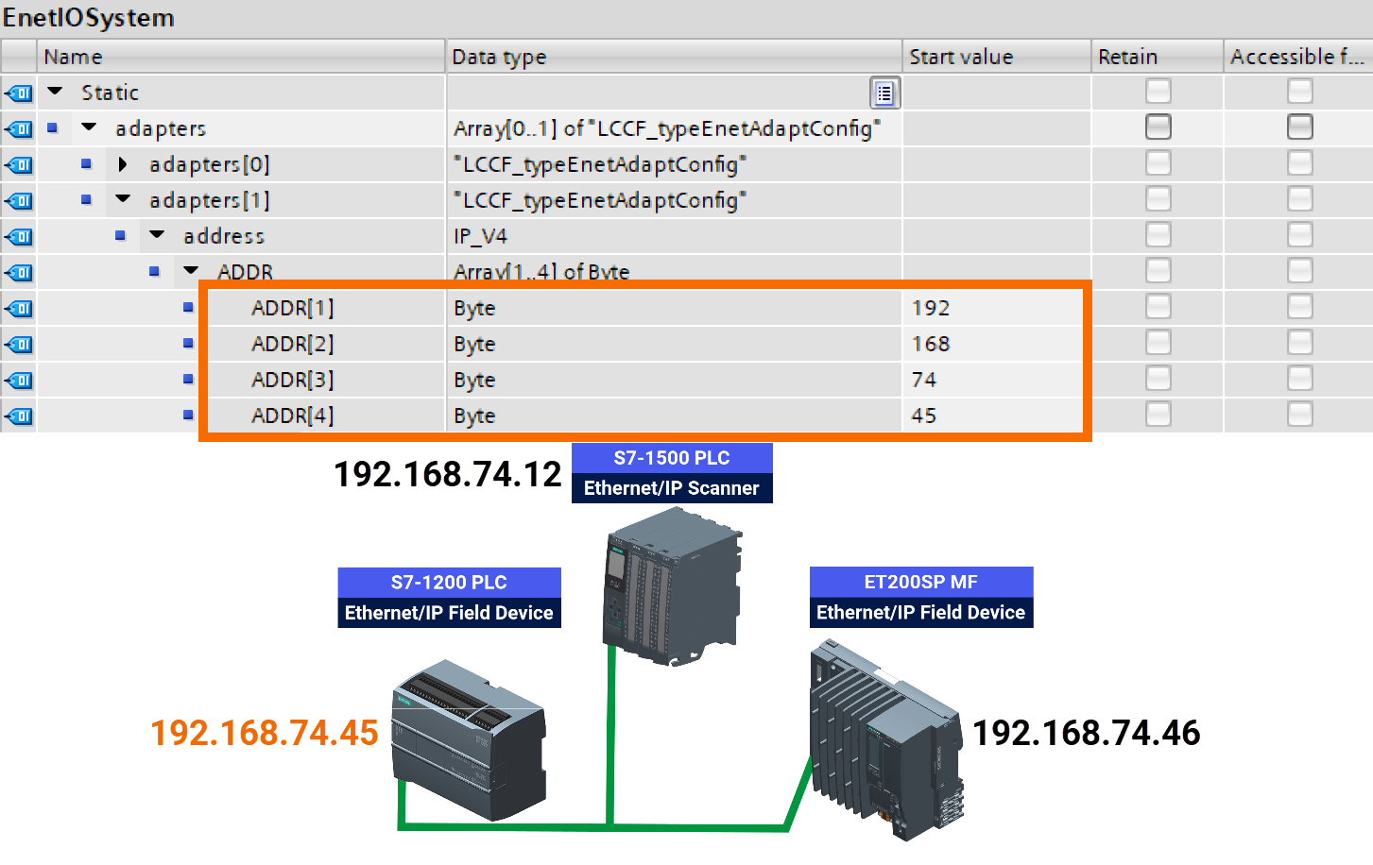The image size is (1373, 865).
Task: Click the orange IP address 192.168.74.45
Action: point(265,733)
